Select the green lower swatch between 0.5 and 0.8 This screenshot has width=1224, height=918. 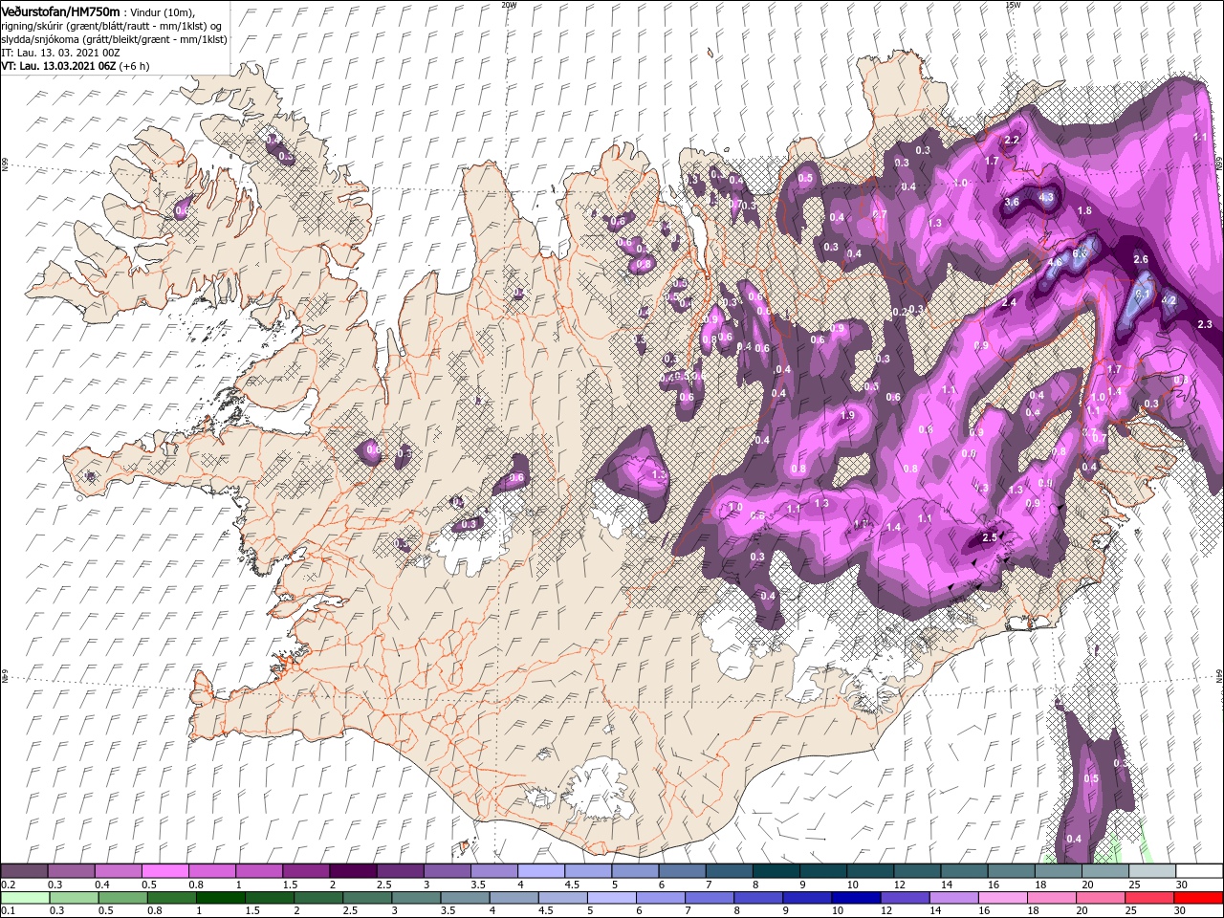[x=122, y=898]
